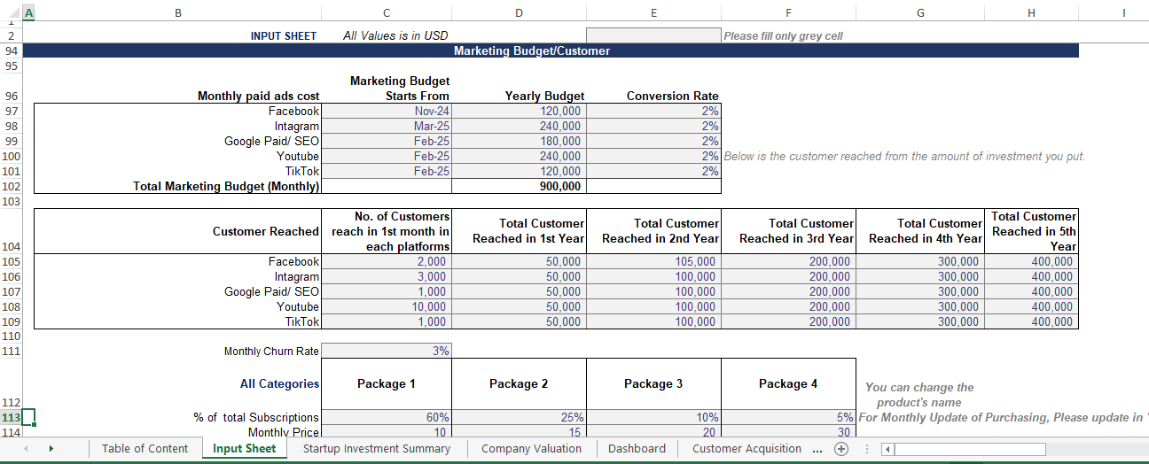Image resolution: width=1149 pixels, height=464 pixels.
Task: Select the Package 2 header cell
Action: coord(519,384)
